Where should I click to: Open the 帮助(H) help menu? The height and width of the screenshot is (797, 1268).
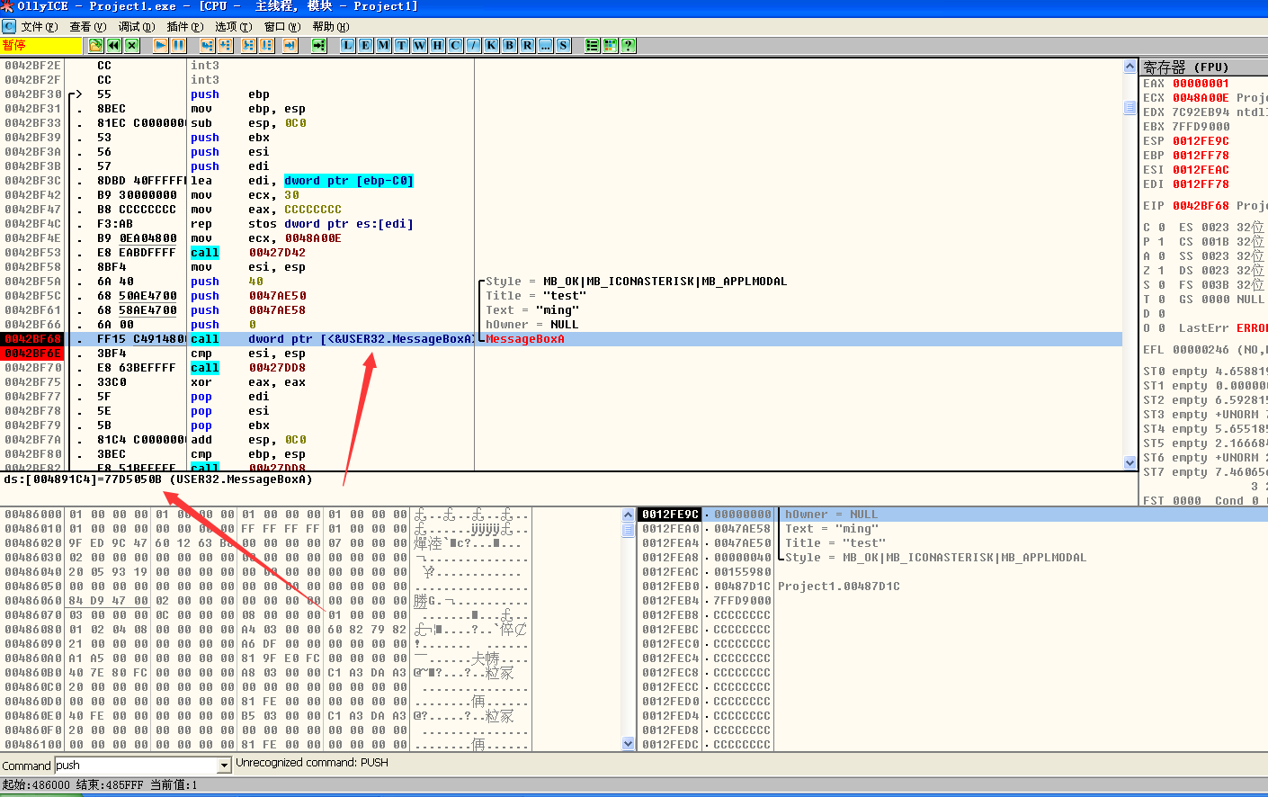(x=330, y=27)
